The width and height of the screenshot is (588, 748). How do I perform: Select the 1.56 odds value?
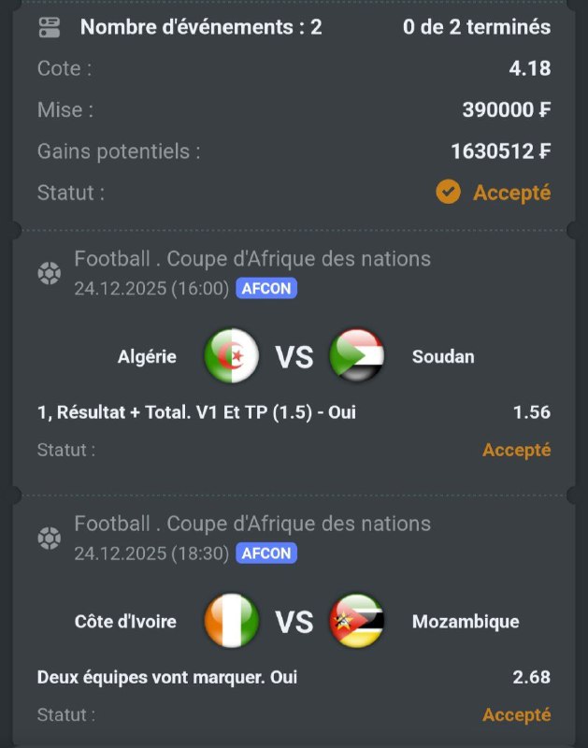coord(531,412)
